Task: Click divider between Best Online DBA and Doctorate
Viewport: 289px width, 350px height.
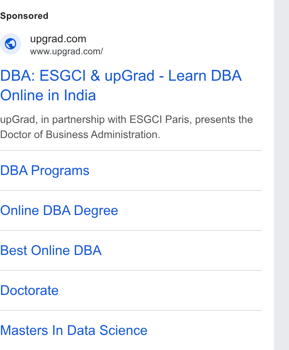Action: pyautogui.click(x=131, y=270)
